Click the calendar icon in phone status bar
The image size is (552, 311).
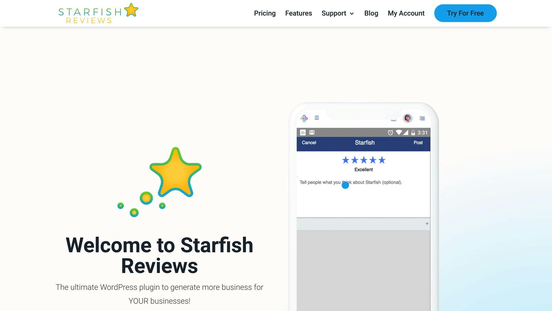coord(303,133)
